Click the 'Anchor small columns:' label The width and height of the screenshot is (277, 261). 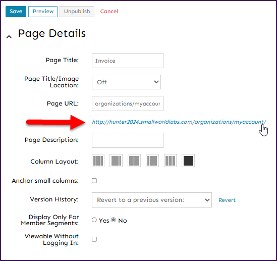pyautogui.click(x=45, y=181)
